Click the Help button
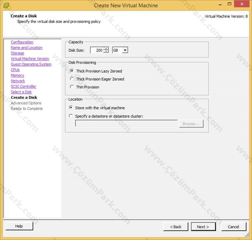The width and height of the screenshot is (252, 240). coord(19,226)
